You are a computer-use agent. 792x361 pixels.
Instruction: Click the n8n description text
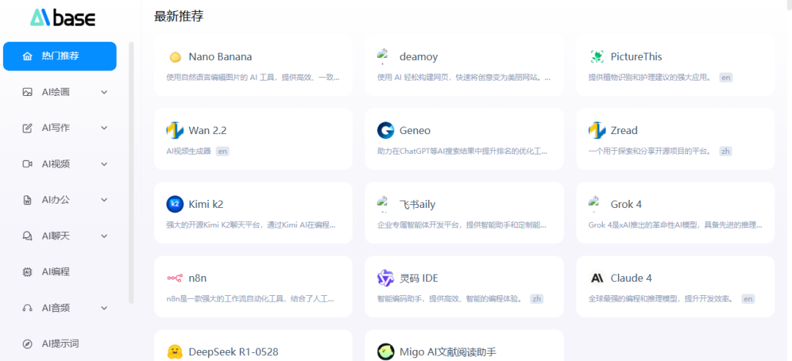click(x=251, y=299)
